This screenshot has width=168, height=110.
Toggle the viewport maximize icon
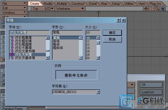163,9
